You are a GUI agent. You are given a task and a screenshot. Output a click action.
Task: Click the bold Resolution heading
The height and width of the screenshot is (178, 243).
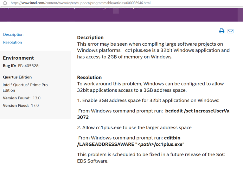tap(89, 77)
